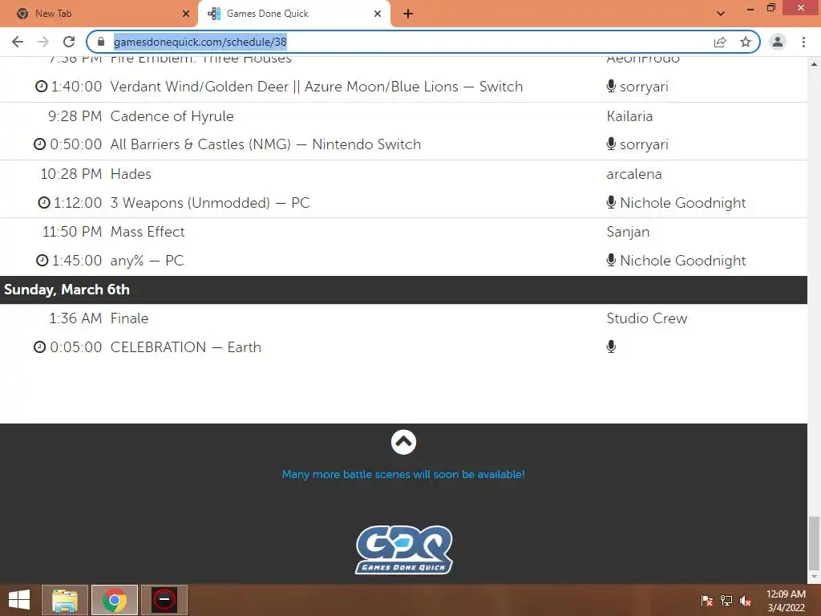Screen dimensions: 821x616
Task: Select the Hades game title
Action: click(131, 174)
